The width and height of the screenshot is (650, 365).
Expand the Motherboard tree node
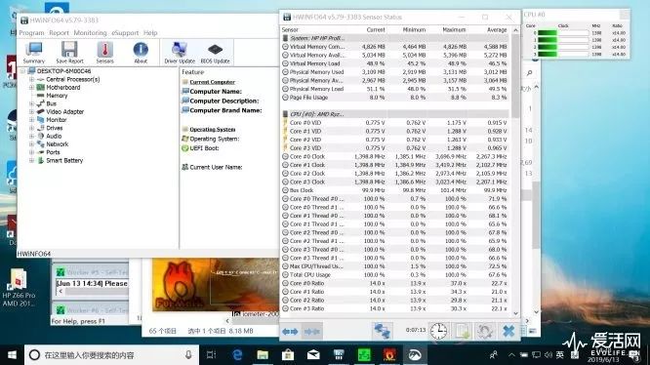31,88
